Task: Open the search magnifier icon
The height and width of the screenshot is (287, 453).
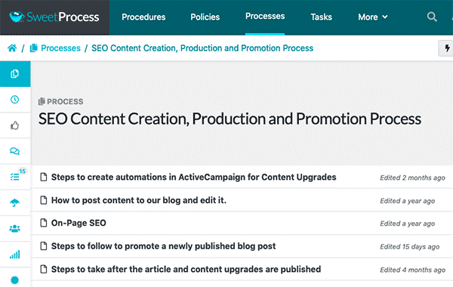Action: click(432, 17)
